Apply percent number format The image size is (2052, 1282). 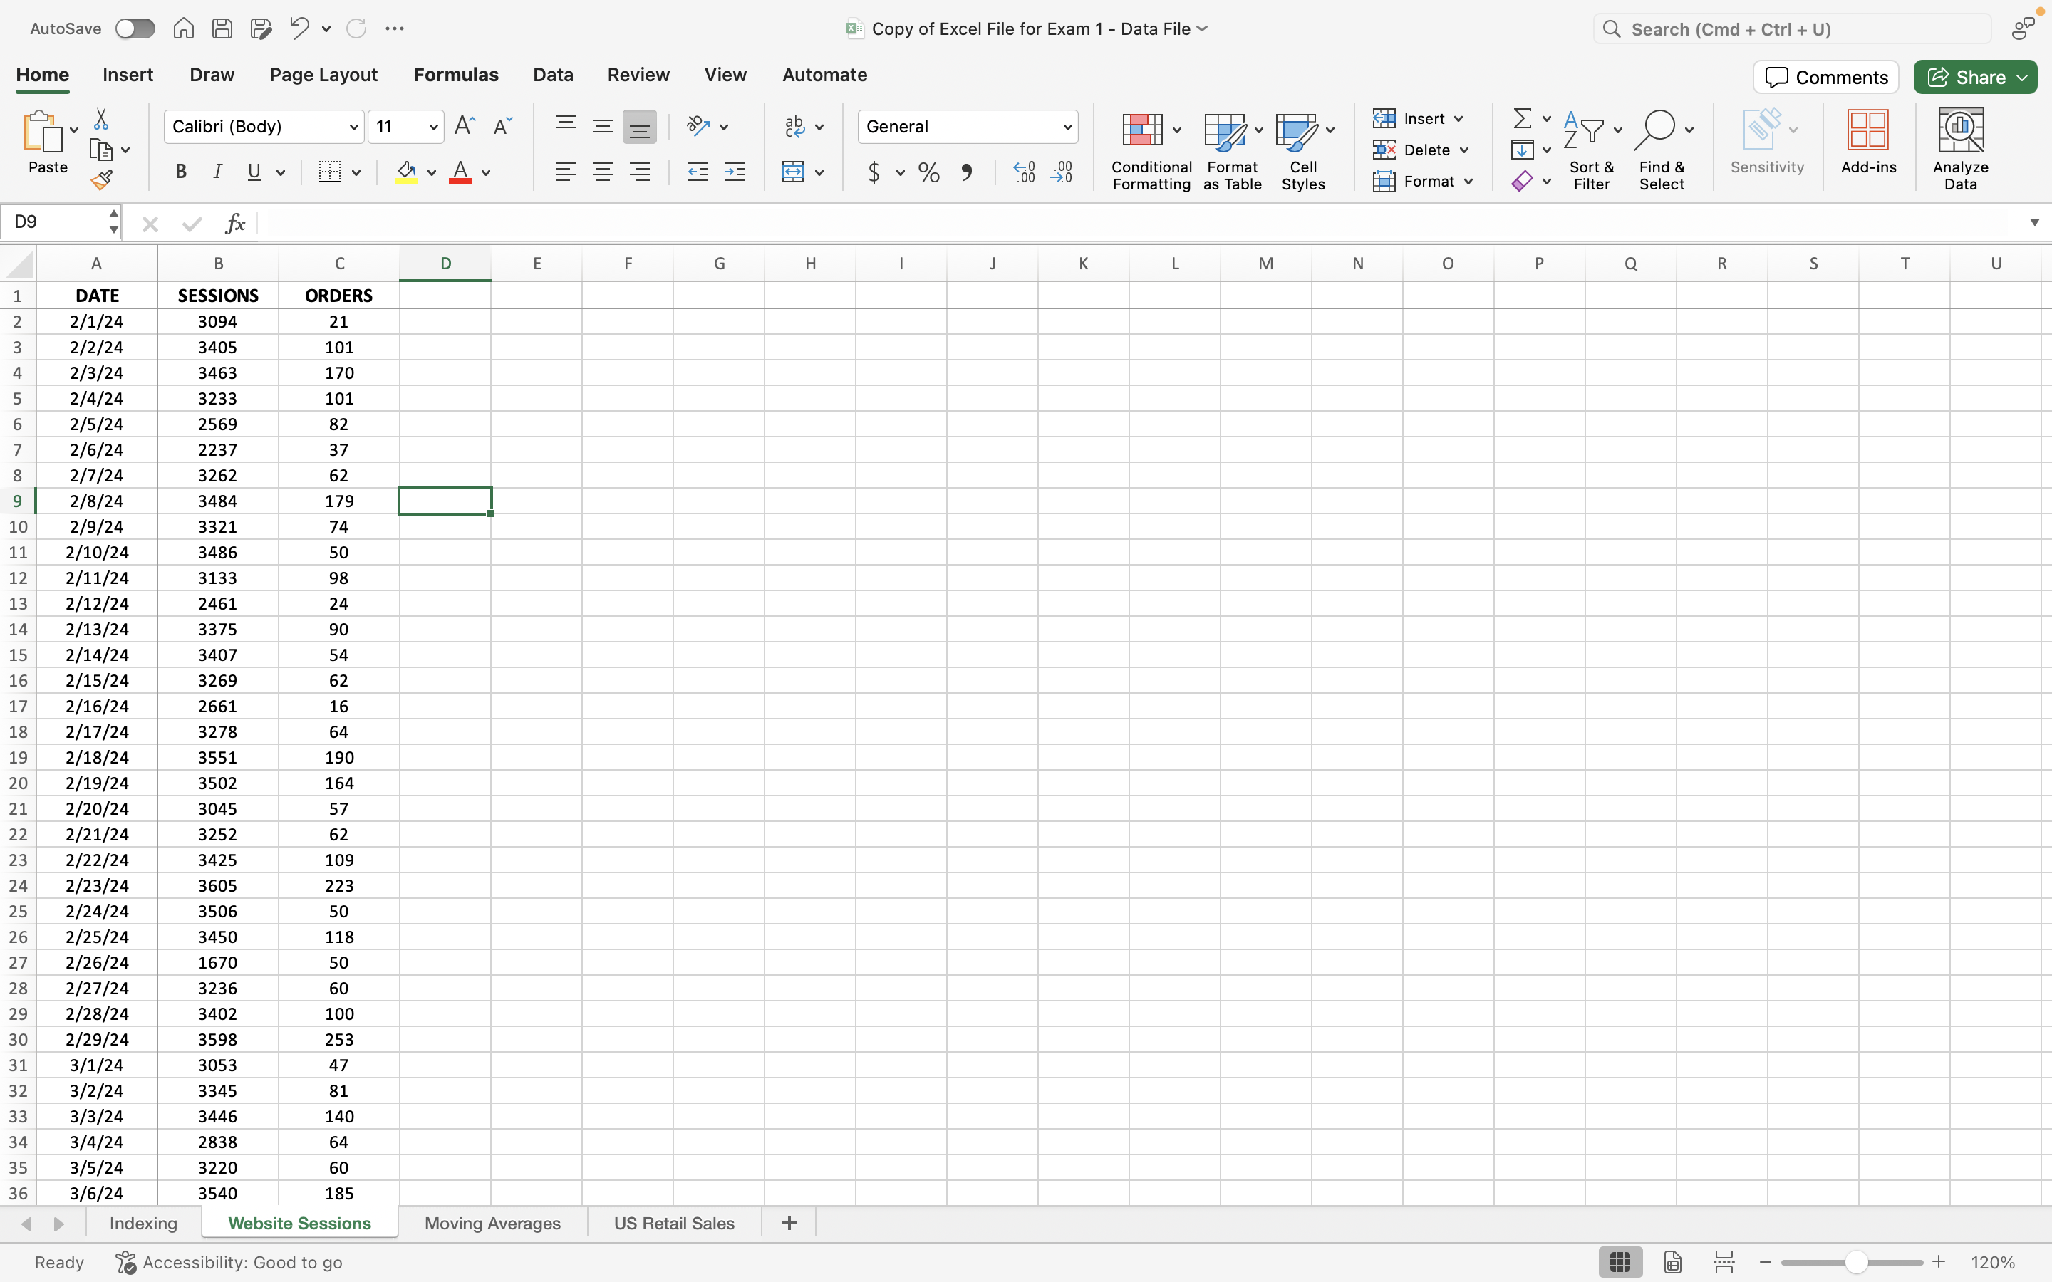coord(928,172)
